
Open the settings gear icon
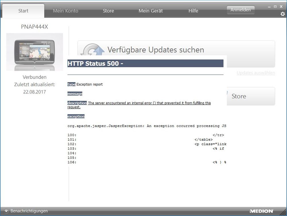point(283,14)
